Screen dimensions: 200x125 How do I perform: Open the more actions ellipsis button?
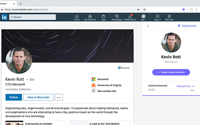[x=59, y=97]
